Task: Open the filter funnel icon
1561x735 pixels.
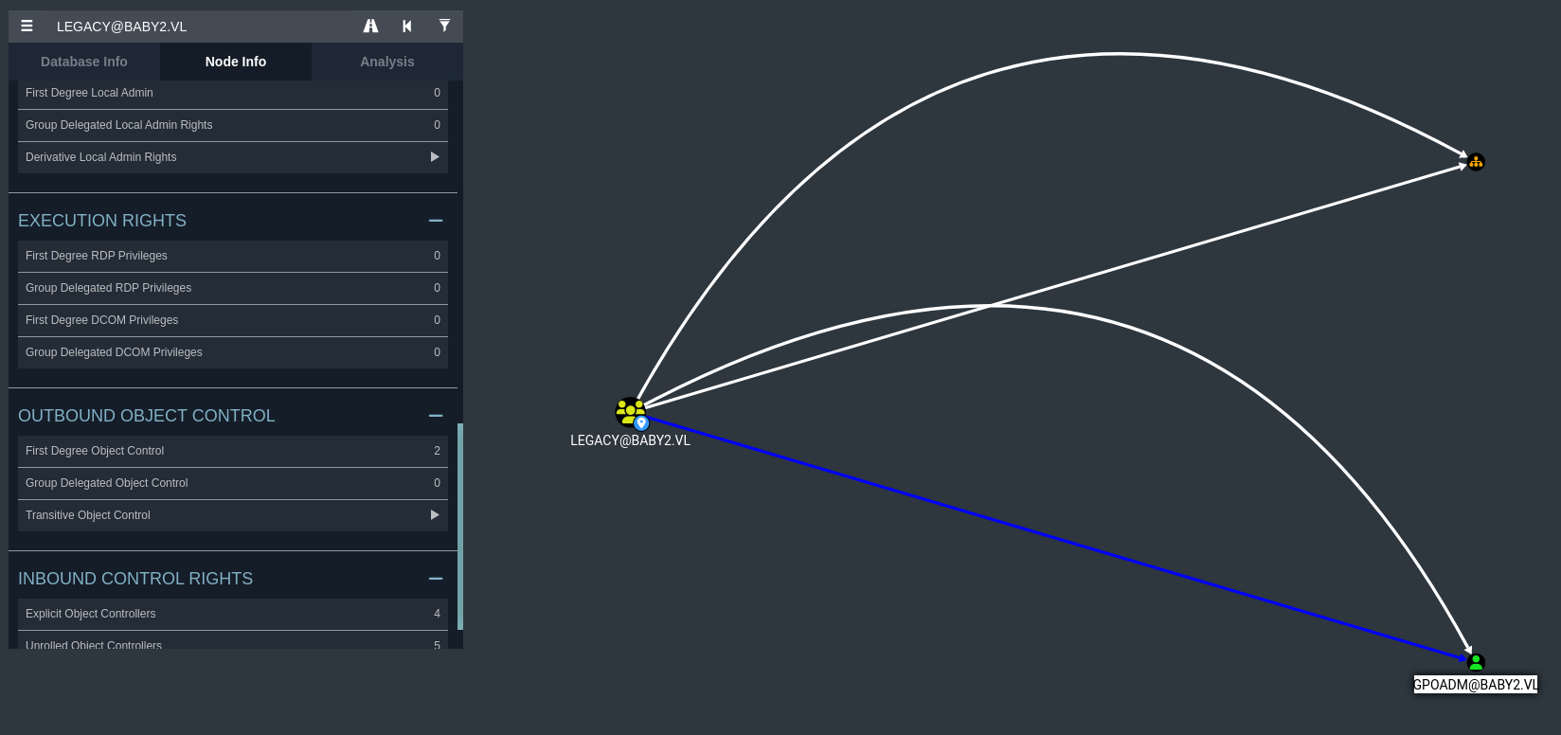Action: 444,27
